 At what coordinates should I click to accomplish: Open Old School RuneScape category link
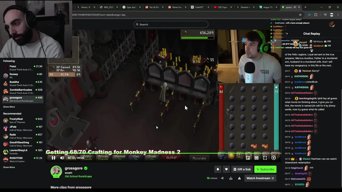pyautogui.click(x=78, y=176)
